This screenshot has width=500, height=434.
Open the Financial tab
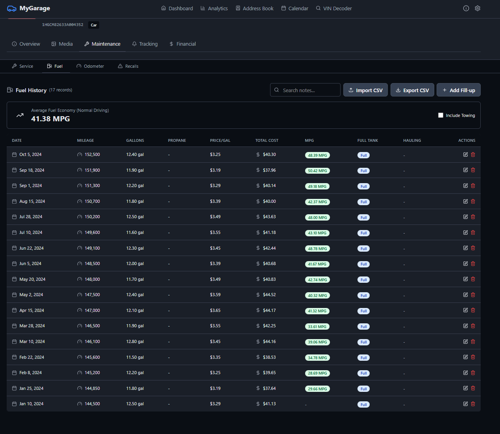(x=182, y=44)
